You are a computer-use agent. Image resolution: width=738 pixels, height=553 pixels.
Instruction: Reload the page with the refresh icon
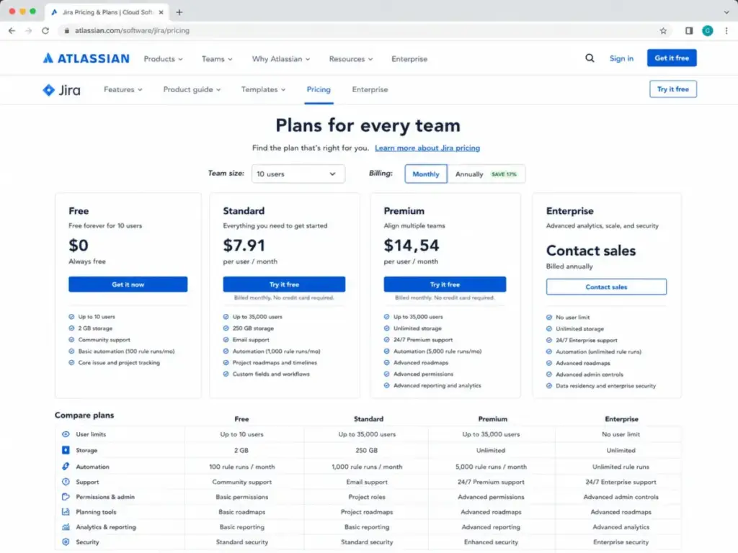[45, 30]
